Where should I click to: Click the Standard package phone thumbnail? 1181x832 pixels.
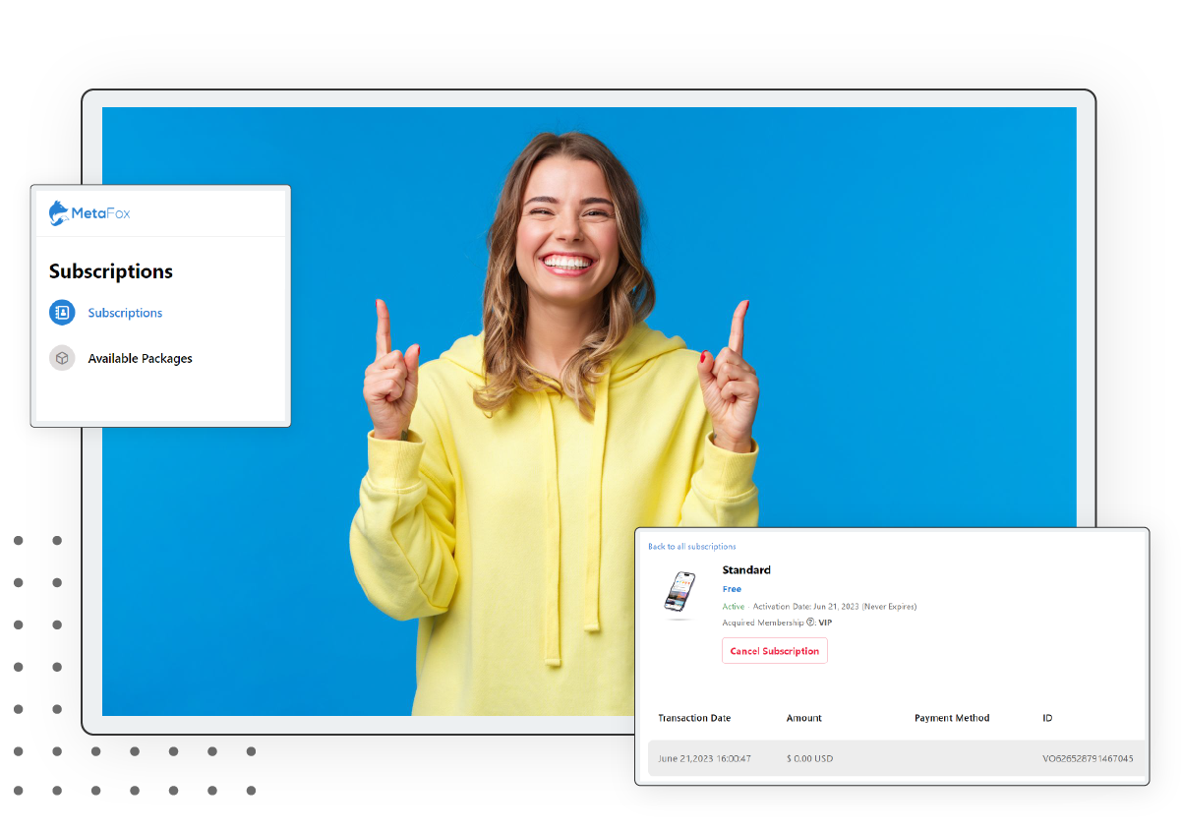point(679,592)
